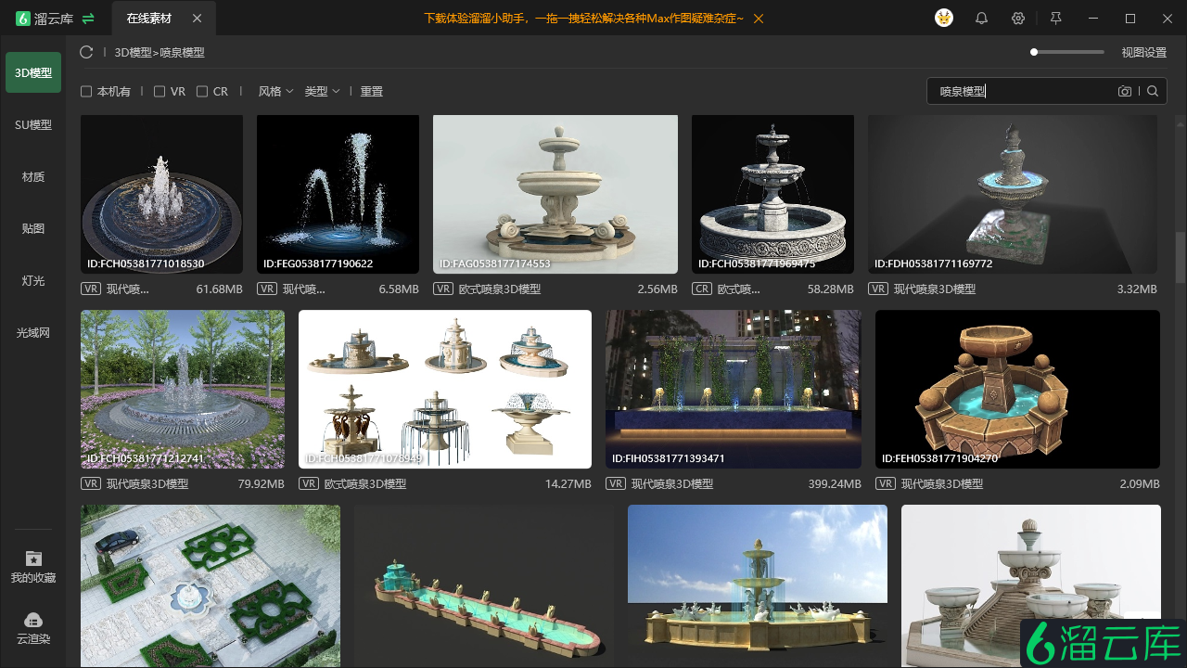1187x668 pixels.
Task: Click the 58.28MB file size text
Action: 831,289
